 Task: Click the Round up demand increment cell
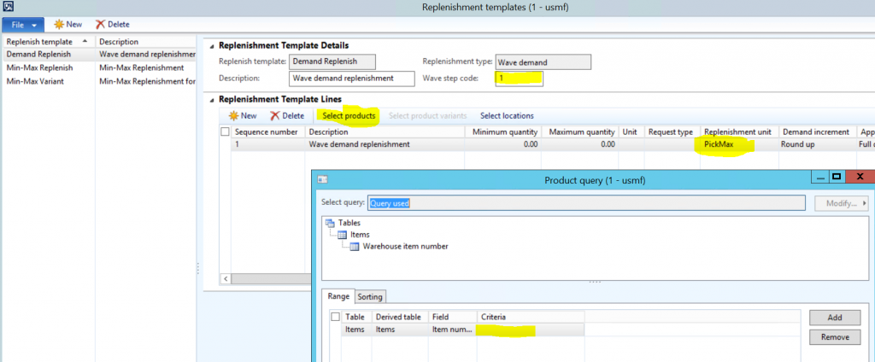click(x=817, y=144)
